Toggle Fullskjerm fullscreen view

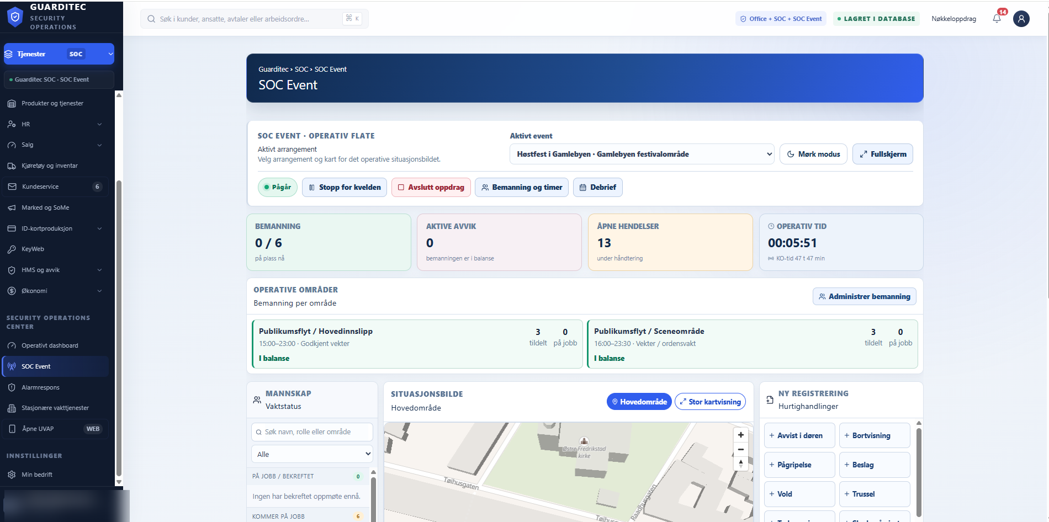coord(883,154)
